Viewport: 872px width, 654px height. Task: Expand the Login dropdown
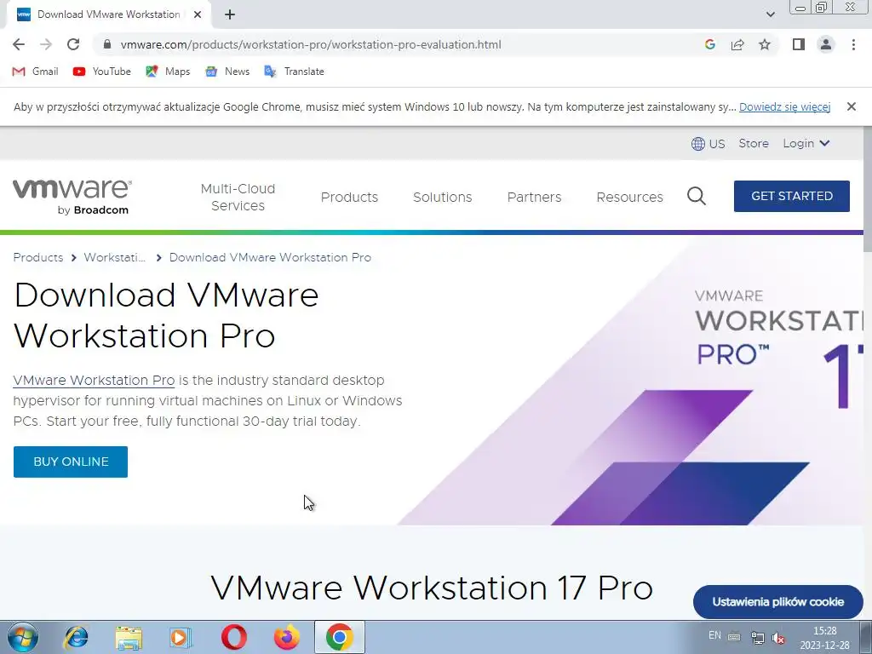pyautogui.click(x=806, y=143)
